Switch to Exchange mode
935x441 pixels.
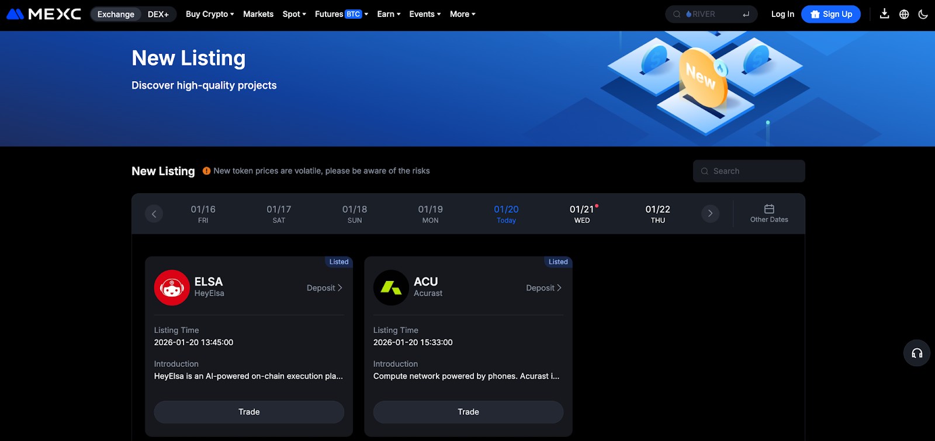pos(116,14)
